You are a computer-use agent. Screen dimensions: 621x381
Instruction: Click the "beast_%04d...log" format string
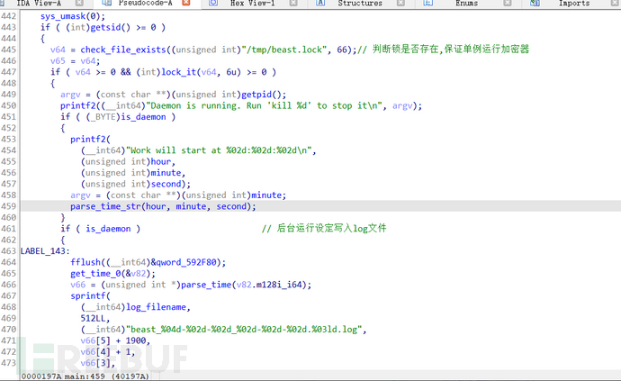[x=246, y=330]
